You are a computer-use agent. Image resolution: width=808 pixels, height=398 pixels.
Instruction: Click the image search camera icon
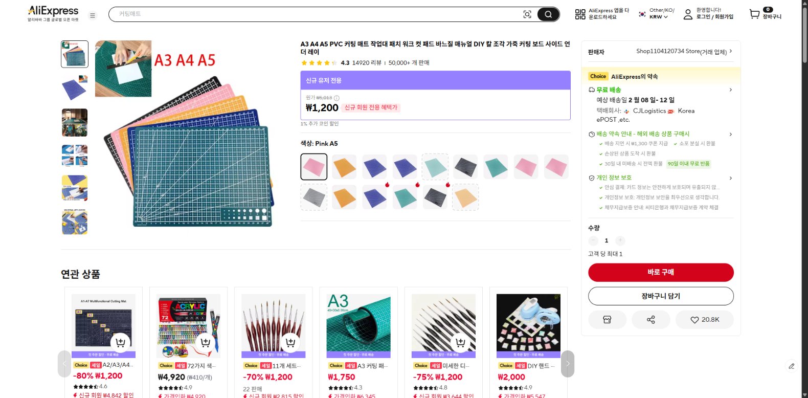coord(527,14)
